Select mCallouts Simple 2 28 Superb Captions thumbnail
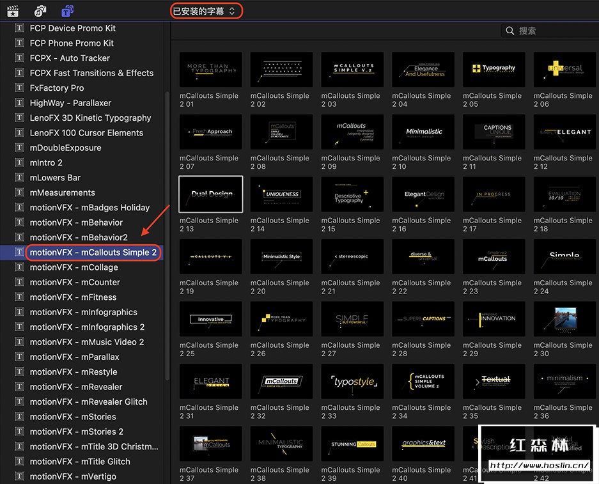This screenshot has height=484, width=599. 423,319
